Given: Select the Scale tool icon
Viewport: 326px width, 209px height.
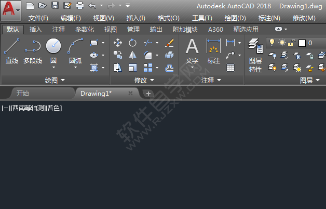Looking at the screenshot, I should click(132, 68).
